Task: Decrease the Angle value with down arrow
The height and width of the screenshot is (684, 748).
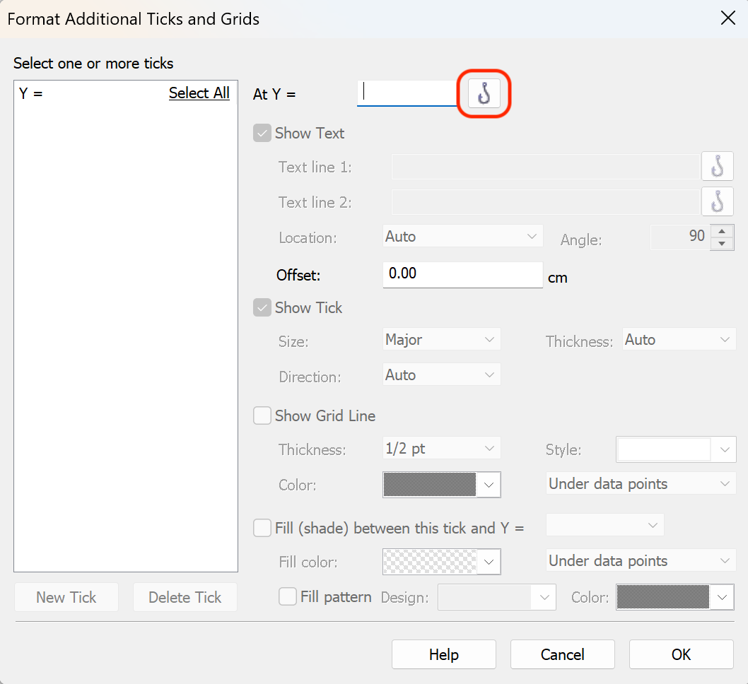Action: click(722, 244)
